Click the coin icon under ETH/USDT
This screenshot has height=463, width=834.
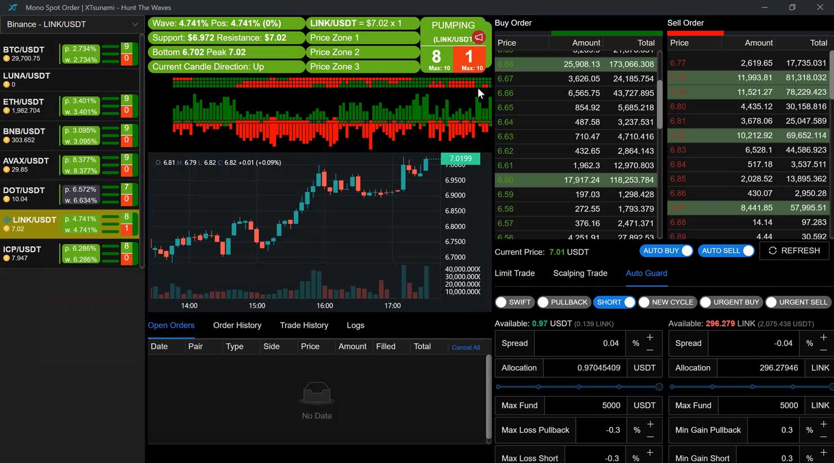click(7, 111)
